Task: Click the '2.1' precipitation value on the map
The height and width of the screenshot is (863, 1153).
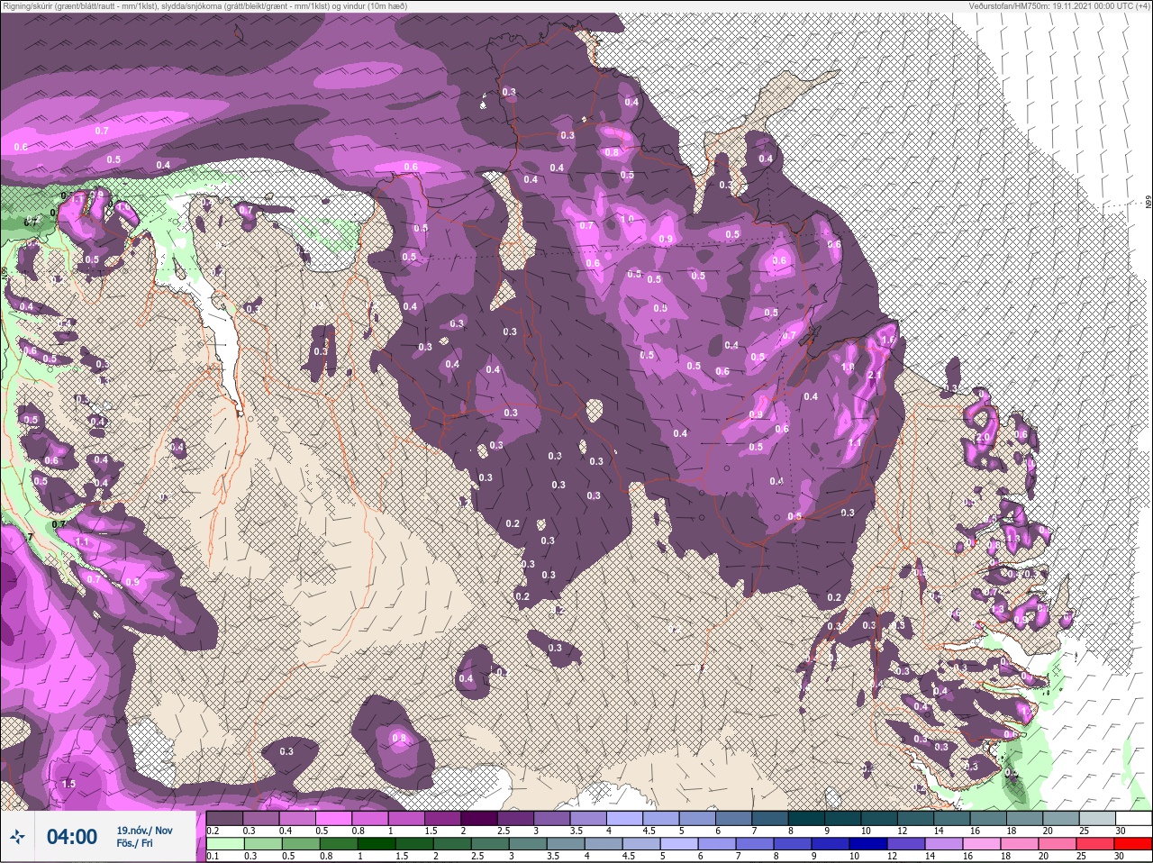Action: click(x=873, y=375)
